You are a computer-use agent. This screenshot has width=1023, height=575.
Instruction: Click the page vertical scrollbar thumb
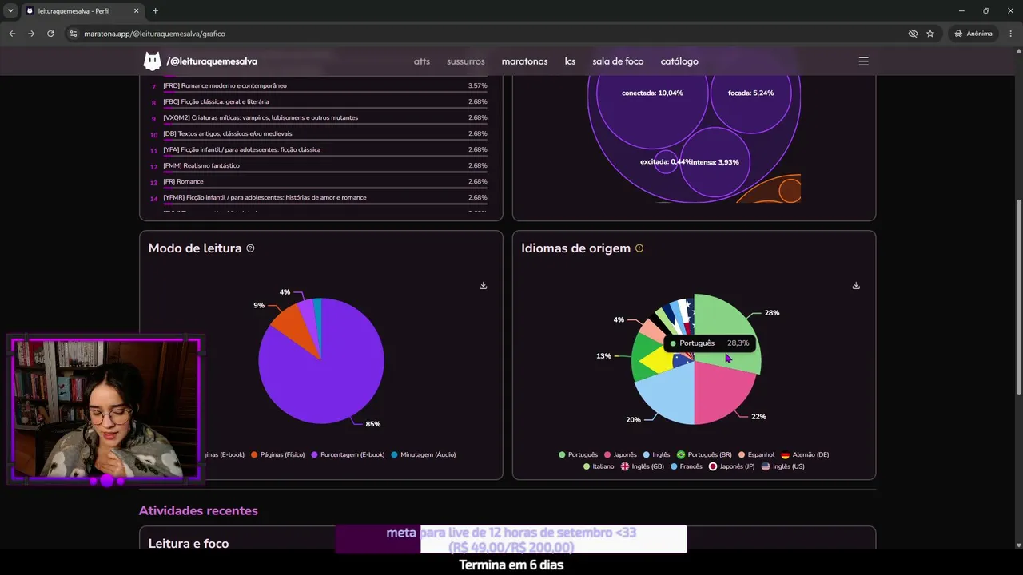[1018, 295]
